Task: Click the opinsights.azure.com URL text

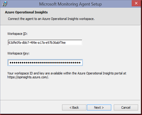Action: (28, 77)
